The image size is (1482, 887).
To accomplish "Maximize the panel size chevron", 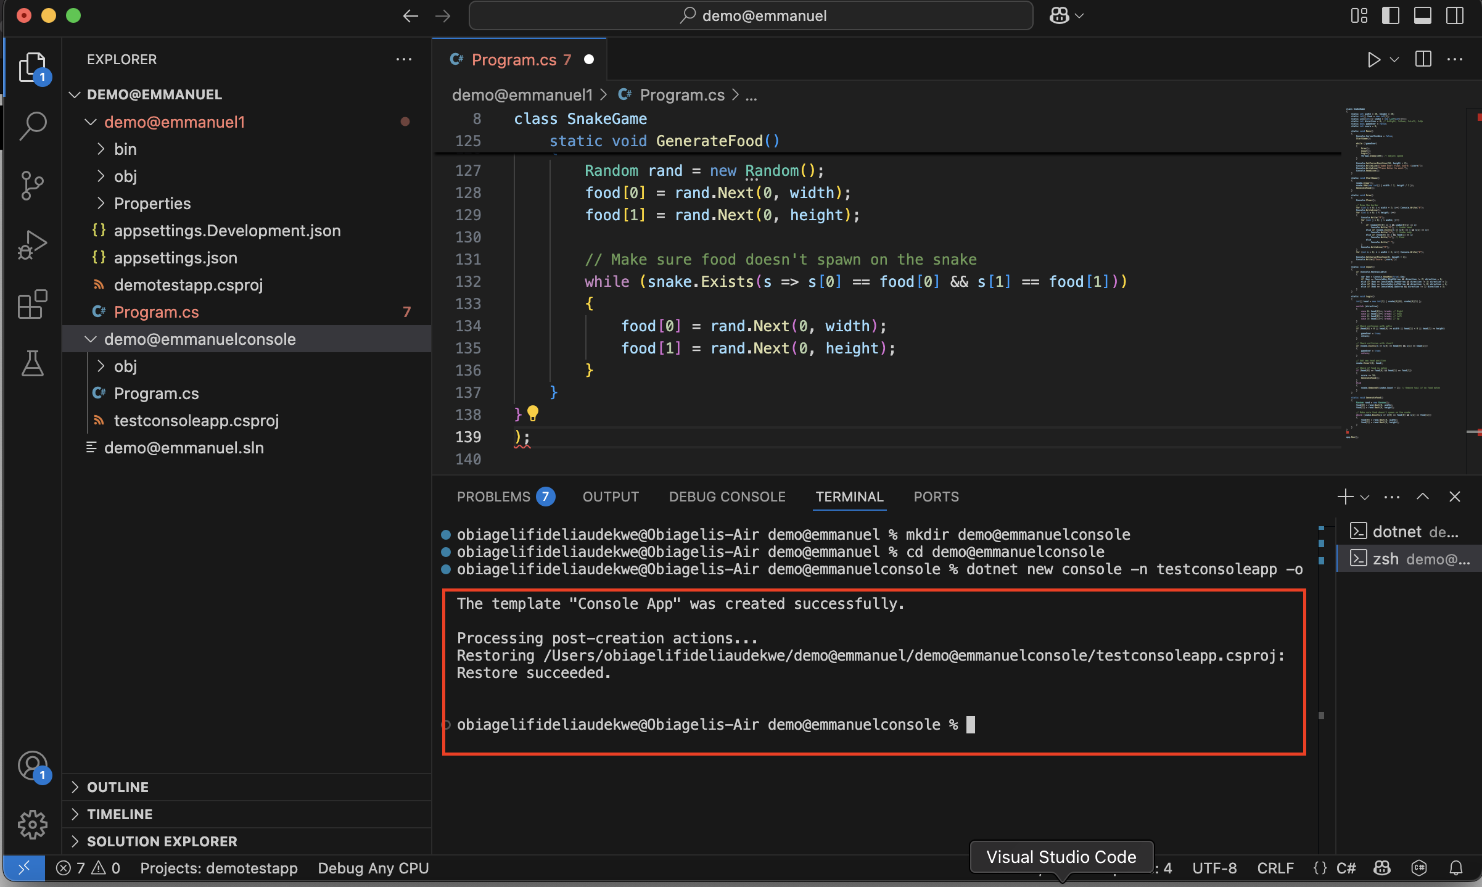I will (x=1423, y=497).
